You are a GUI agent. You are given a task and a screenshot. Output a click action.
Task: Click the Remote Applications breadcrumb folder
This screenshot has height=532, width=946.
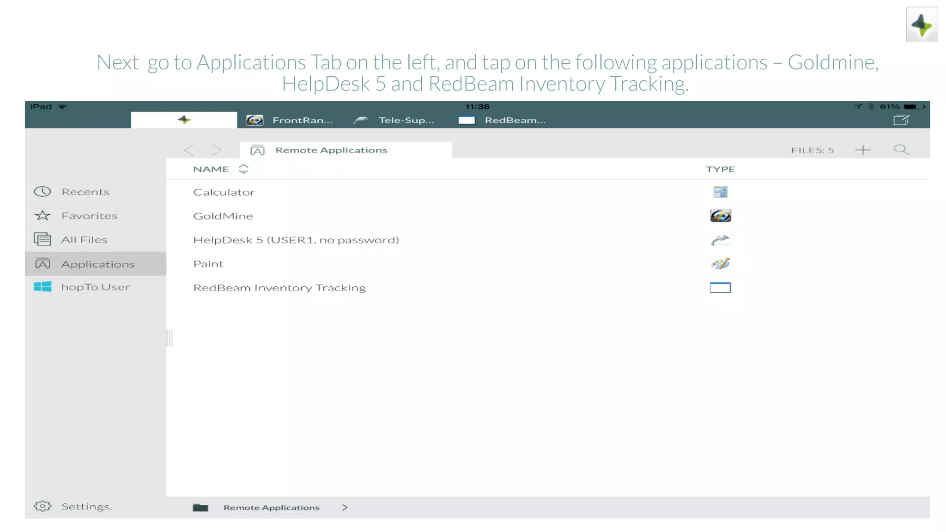point(271,508)
